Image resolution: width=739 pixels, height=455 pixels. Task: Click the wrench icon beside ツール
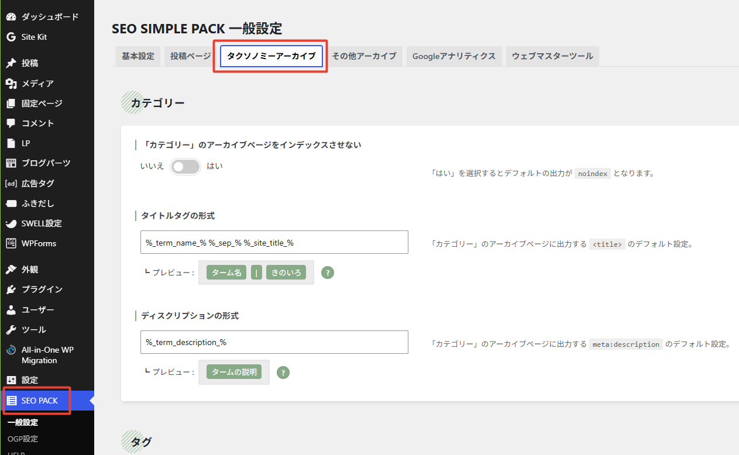(x=11, y=330)
